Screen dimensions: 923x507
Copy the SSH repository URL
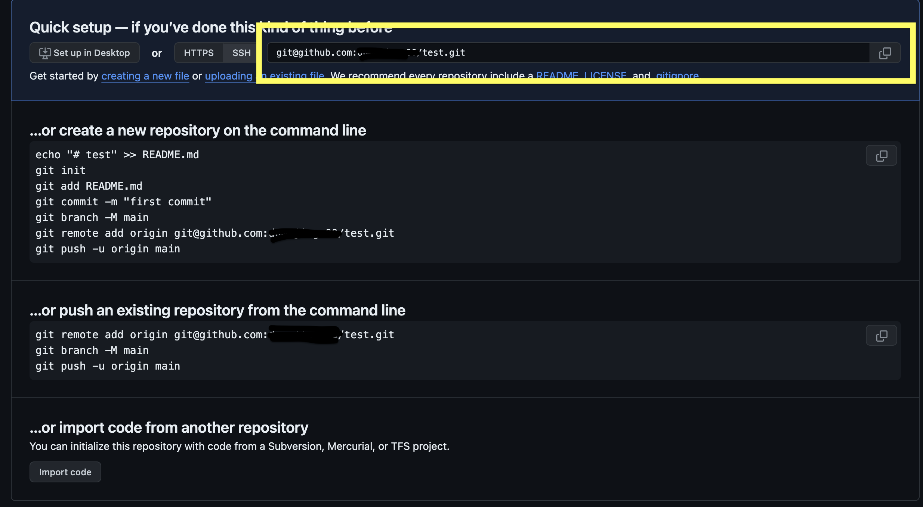[x=885, y=53]
